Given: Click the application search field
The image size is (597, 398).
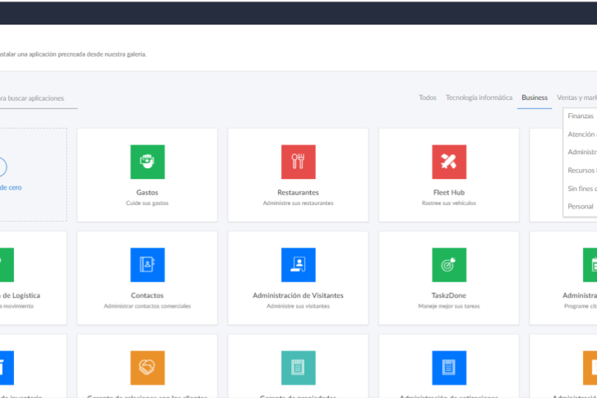Looking at the screenshot, I should click(x=37, y=98).
